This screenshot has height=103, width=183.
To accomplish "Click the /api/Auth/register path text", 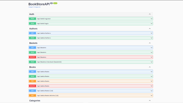I will [44, 19].
